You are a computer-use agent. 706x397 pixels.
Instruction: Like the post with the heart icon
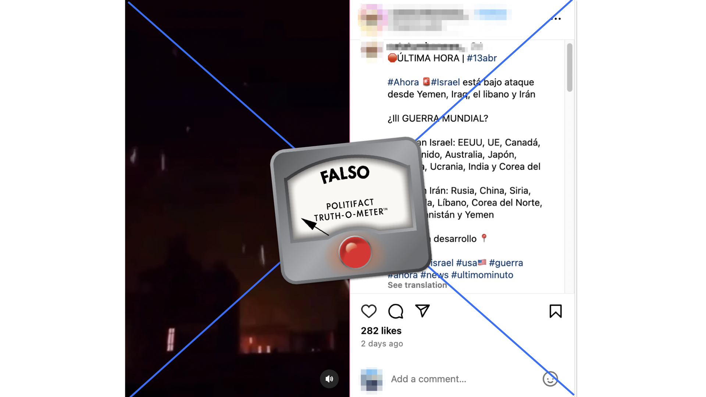(x=368, y=311)
